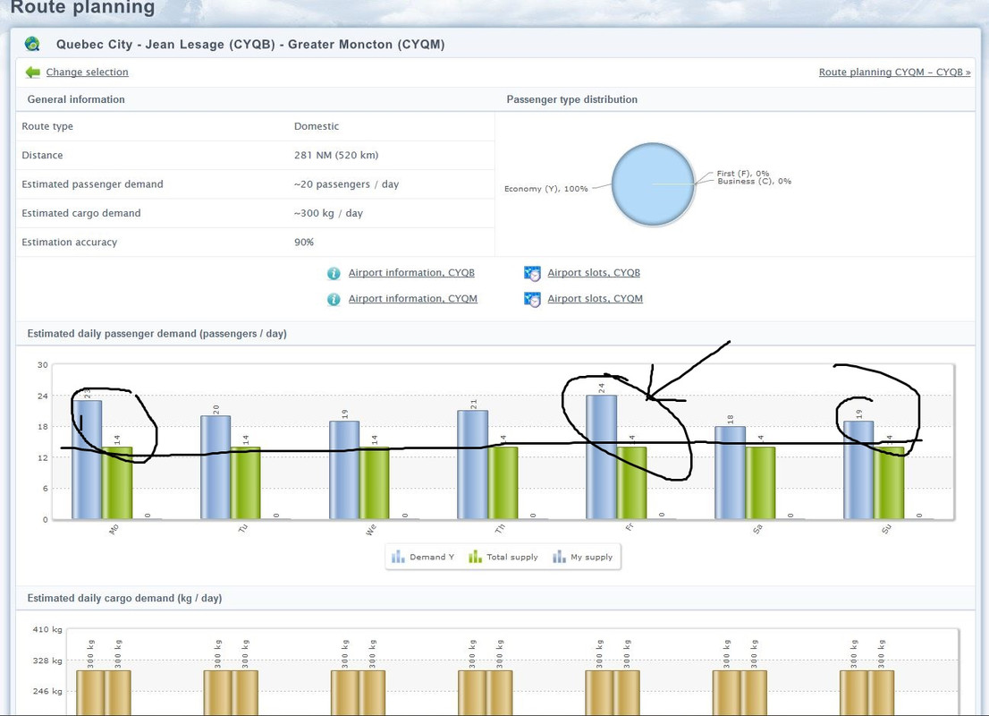
Task: Open Route planning CYQM – CYQB link
Action: [894, 72]
